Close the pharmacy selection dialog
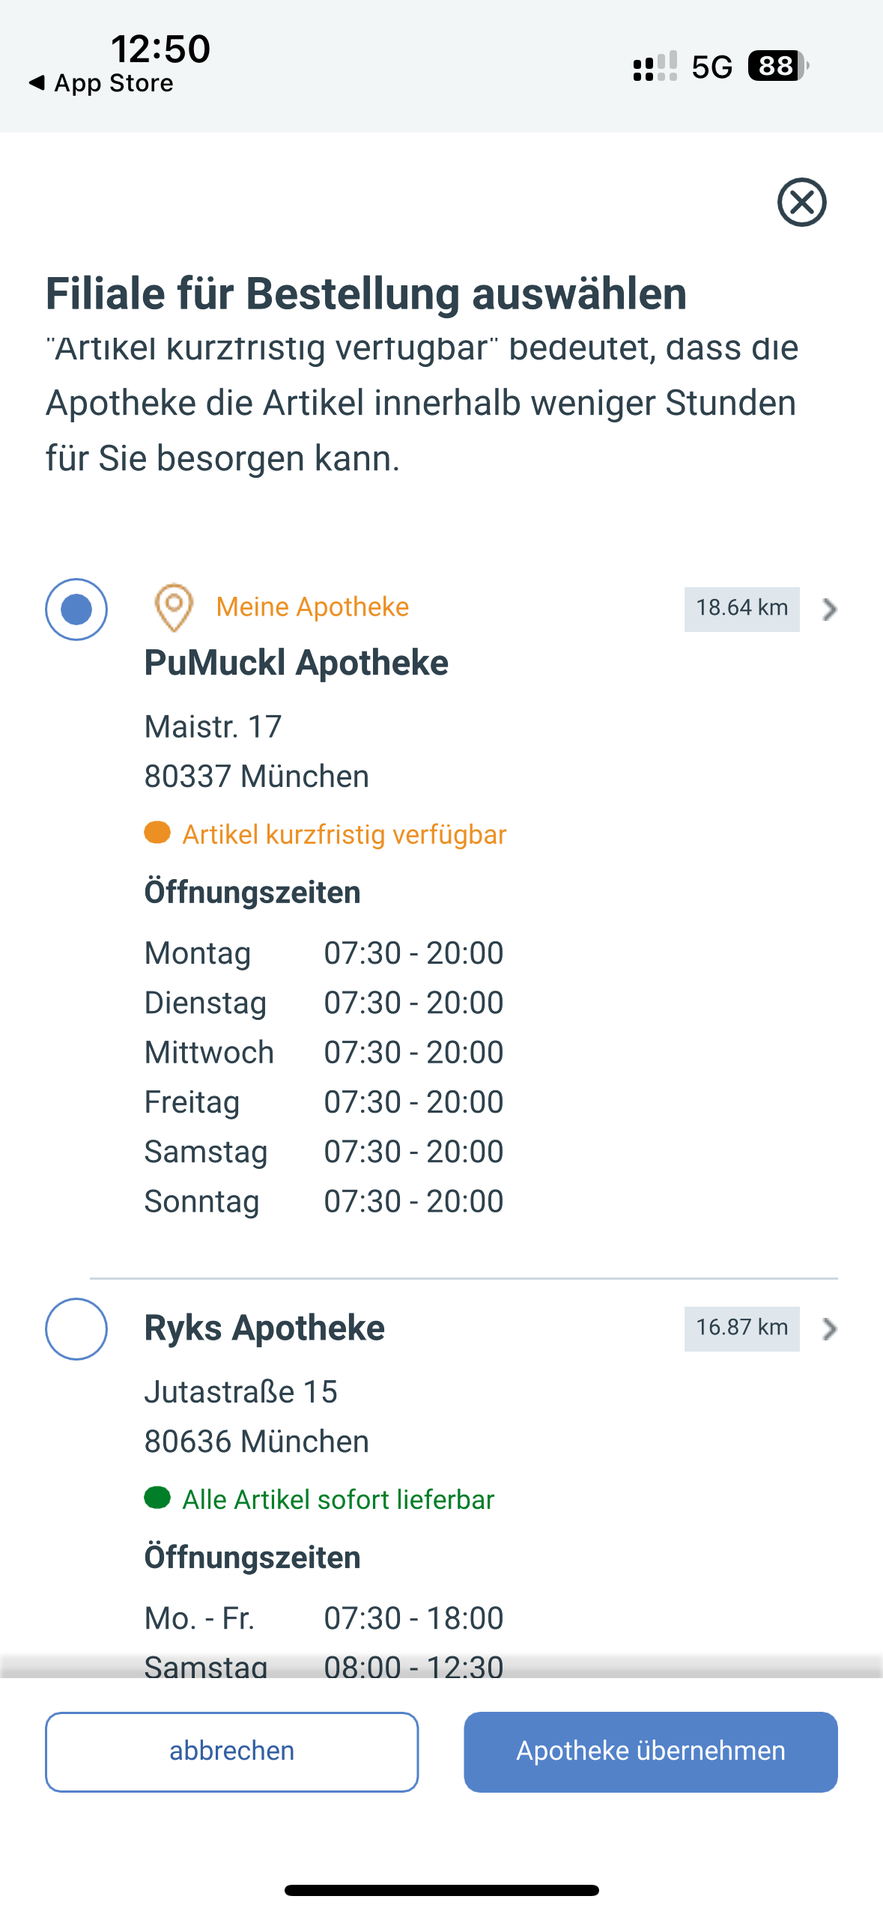 tap(801, 202)
